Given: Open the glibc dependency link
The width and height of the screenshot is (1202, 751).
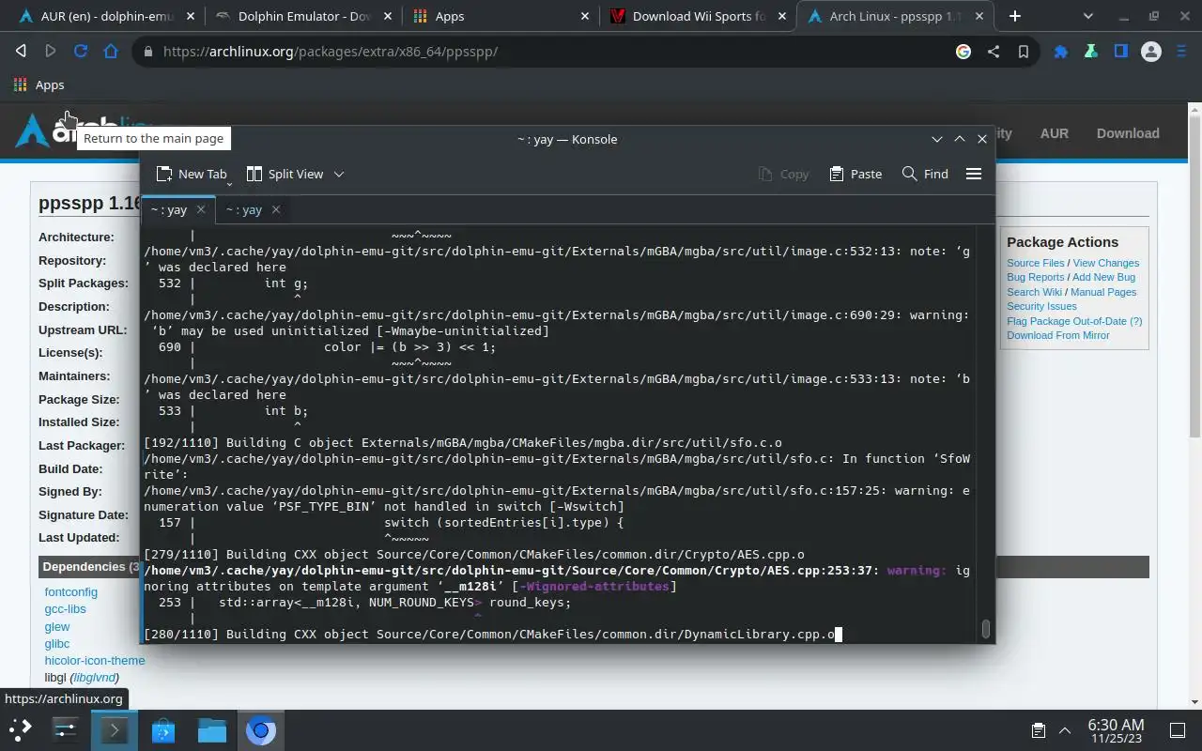Looking at the screenshot, I should [57, 643].
